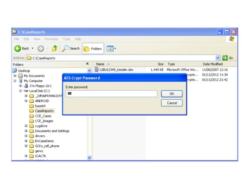Go up one folder level icon
This screenshot has width=248, height=186.
tap(55, 49)
